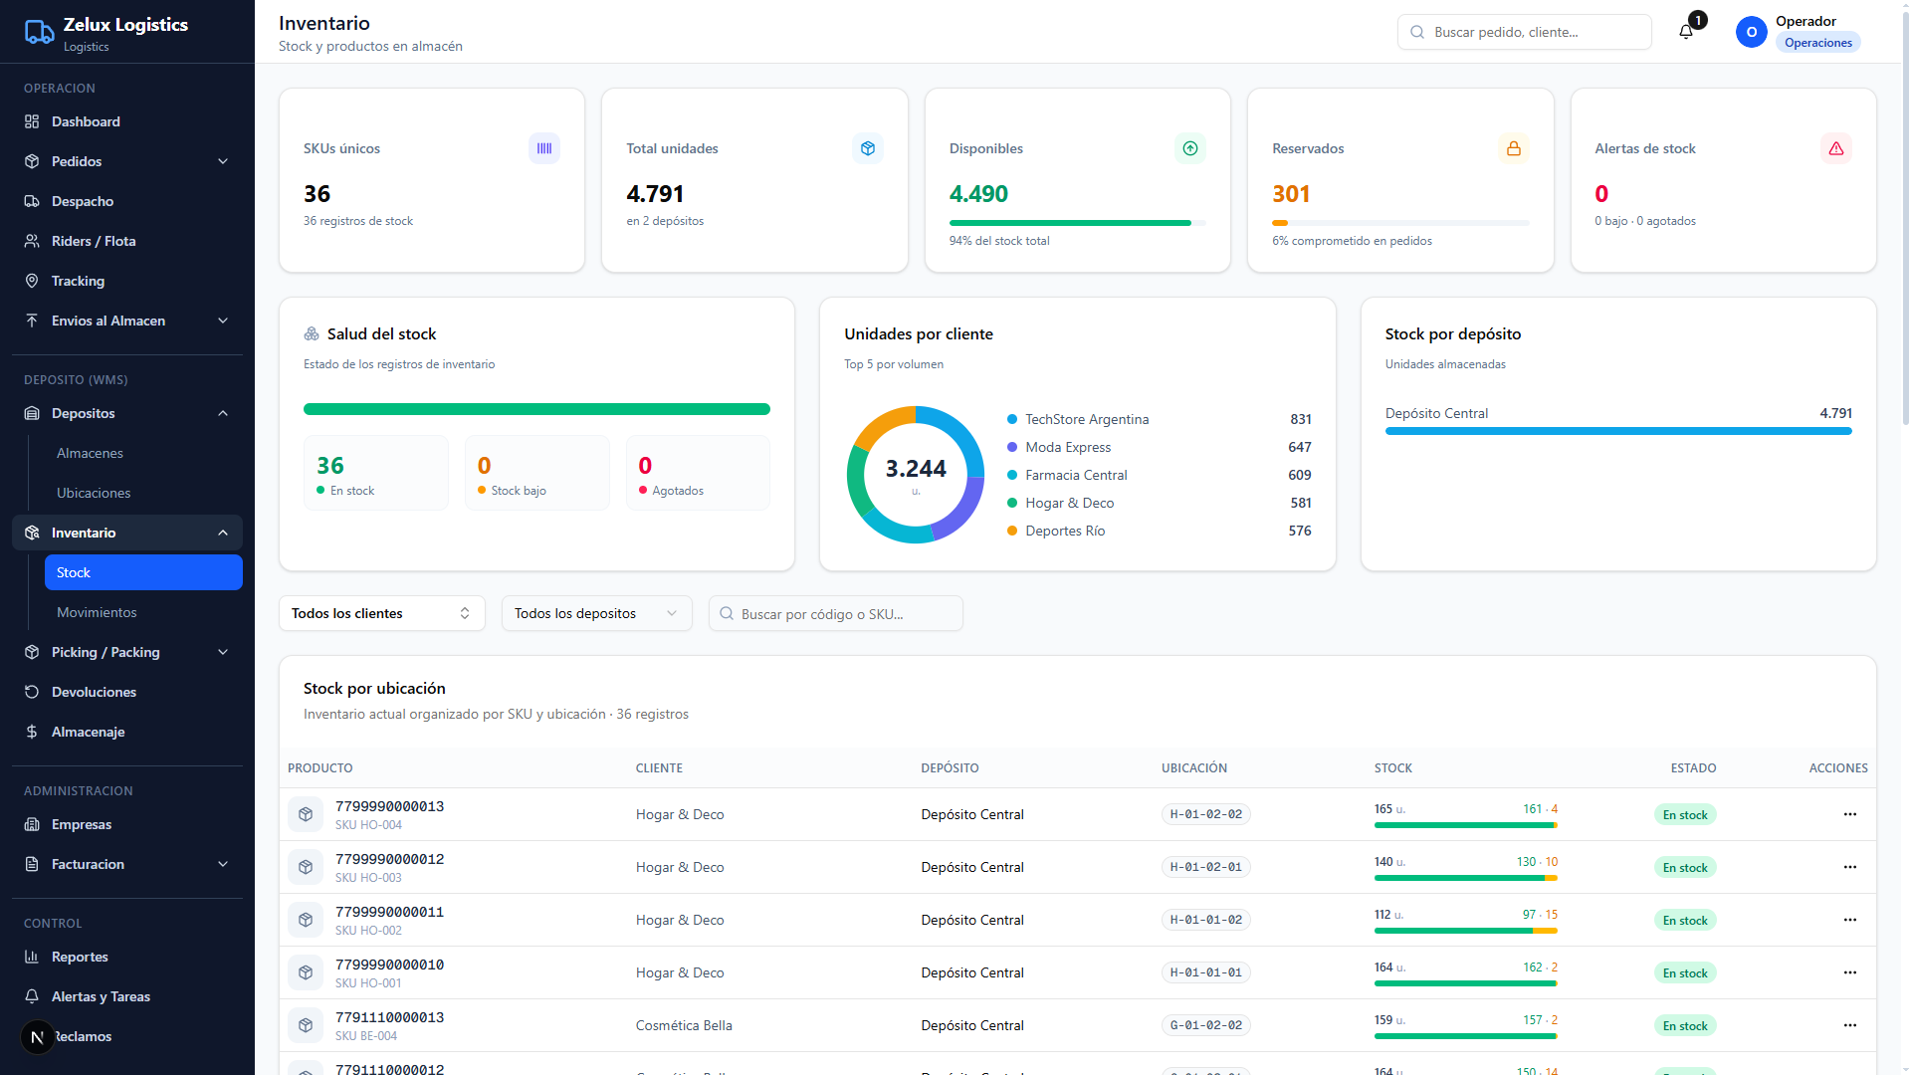1911x1075 pixels.
Task: Open actions menu for SKU BE-004
Action: [x=1850, y=1025]
